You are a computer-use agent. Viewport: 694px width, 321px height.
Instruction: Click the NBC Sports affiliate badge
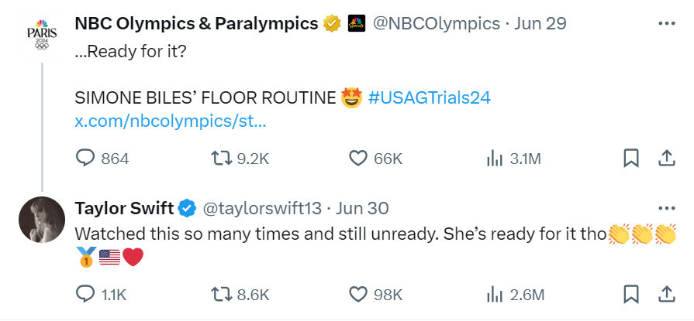(x=356, y=23)
